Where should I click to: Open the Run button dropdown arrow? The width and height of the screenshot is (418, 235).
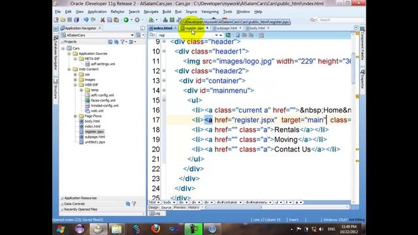click(131, 20)
